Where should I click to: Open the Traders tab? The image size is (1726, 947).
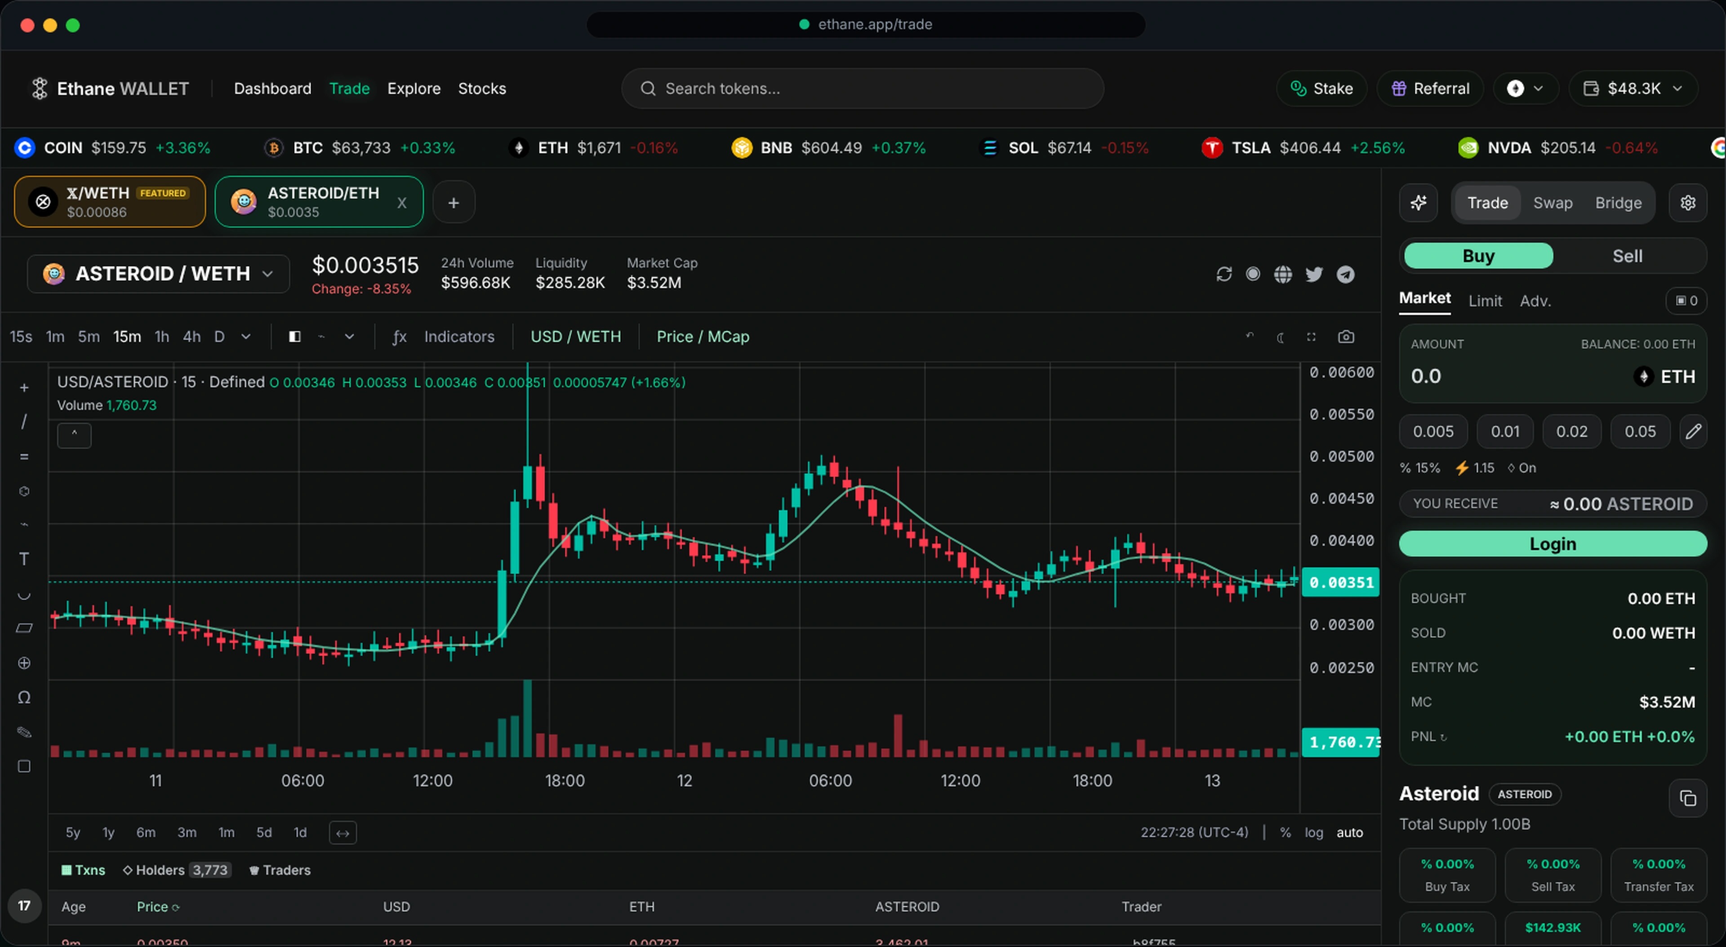[x=280, y=870]
